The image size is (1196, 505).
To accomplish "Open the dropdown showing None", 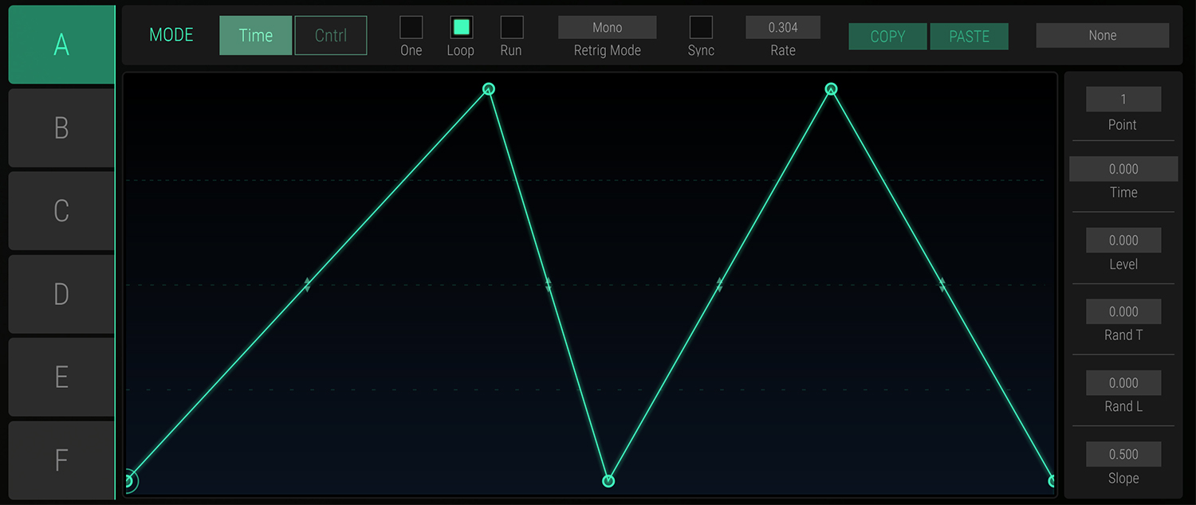I will click(x=1103, y=35).
